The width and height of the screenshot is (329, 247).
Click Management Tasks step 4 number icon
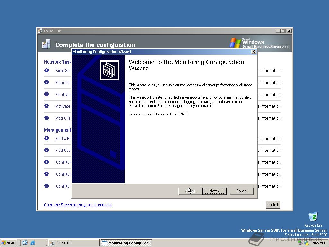46,174
